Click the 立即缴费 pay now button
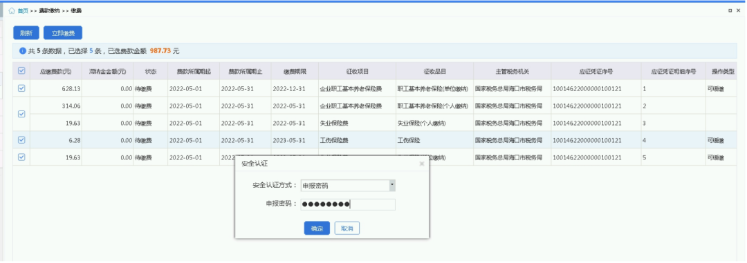The width and height of the screenshot is (747, 263). [63, 33]
